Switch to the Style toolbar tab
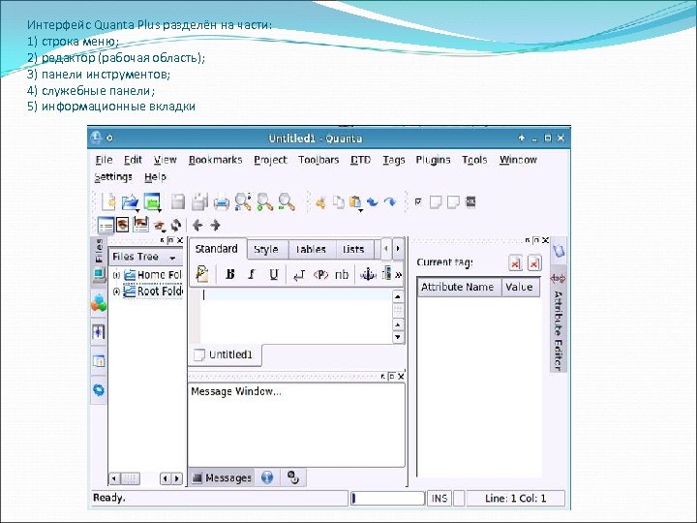This screenshot has height=523, width=697. 266,250
